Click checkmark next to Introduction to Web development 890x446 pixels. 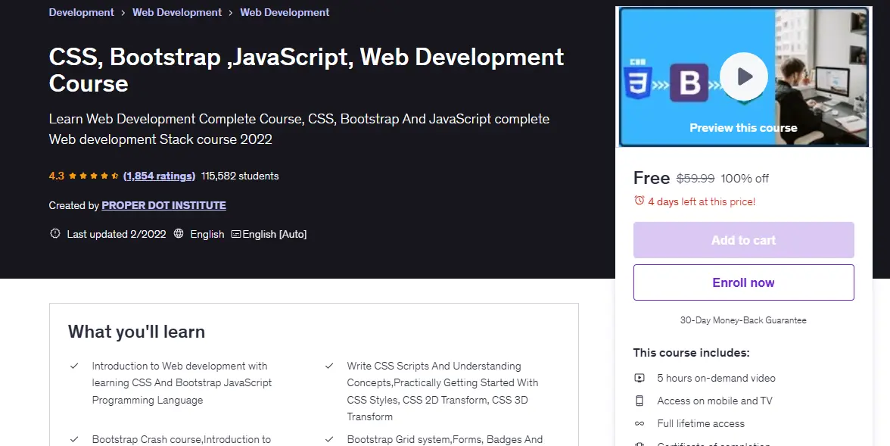(74, 366)
